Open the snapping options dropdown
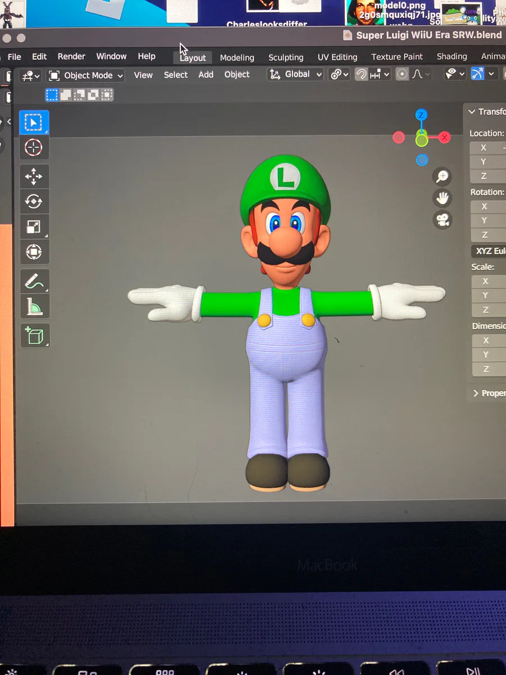 click(x=379, y=74)
